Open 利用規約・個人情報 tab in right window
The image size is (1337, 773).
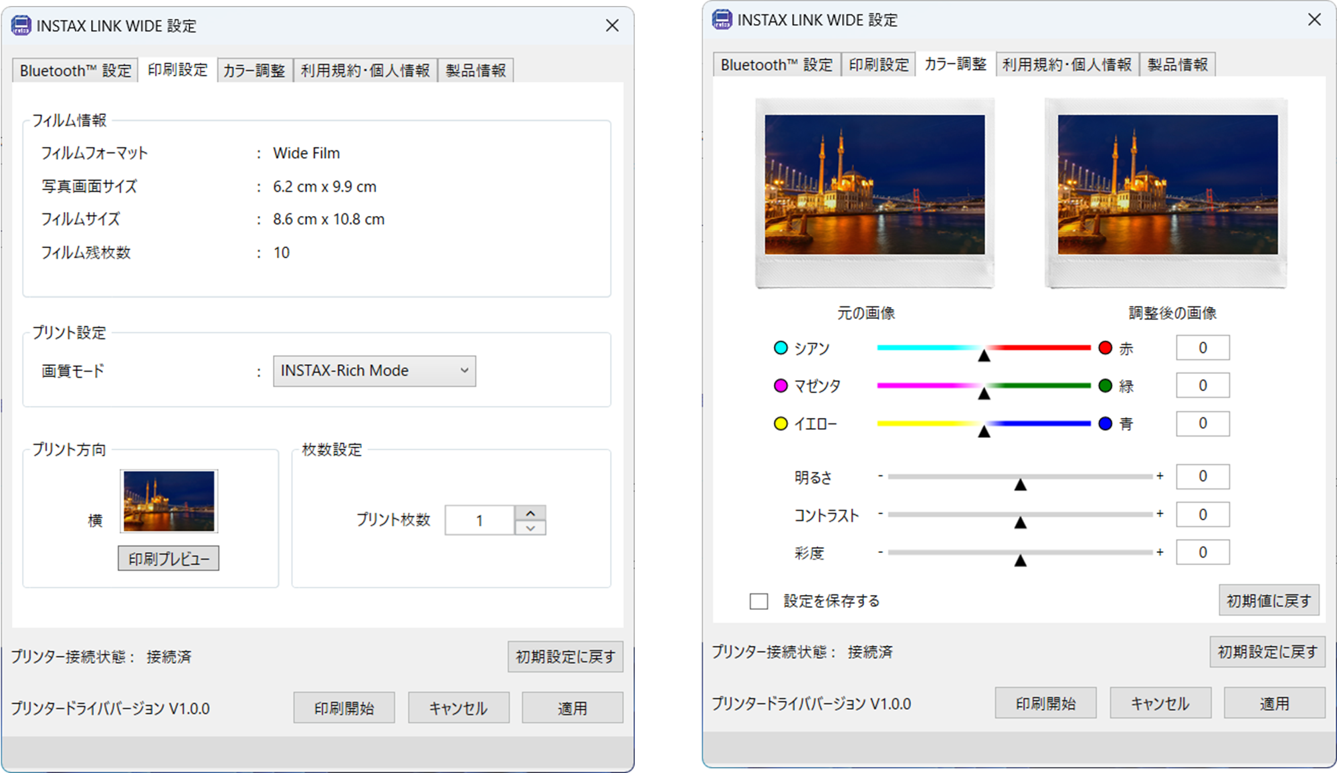coord(1067,65)
